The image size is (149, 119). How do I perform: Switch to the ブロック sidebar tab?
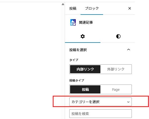[92, 8]
